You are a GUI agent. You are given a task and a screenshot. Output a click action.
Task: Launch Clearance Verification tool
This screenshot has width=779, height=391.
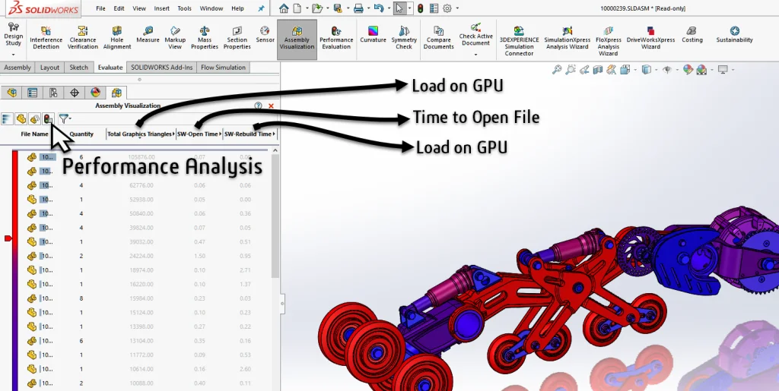point(83,38)
